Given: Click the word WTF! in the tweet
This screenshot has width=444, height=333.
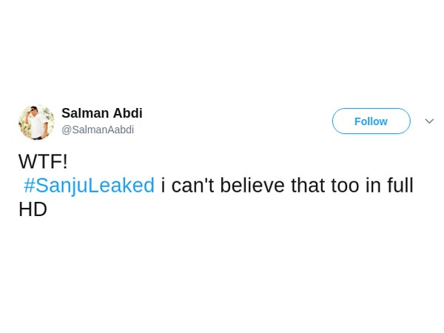Looking at the screenshot, I should [43, 161].
